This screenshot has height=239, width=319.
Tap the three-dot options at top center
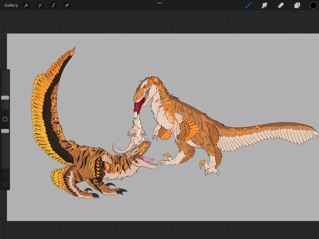159,3
